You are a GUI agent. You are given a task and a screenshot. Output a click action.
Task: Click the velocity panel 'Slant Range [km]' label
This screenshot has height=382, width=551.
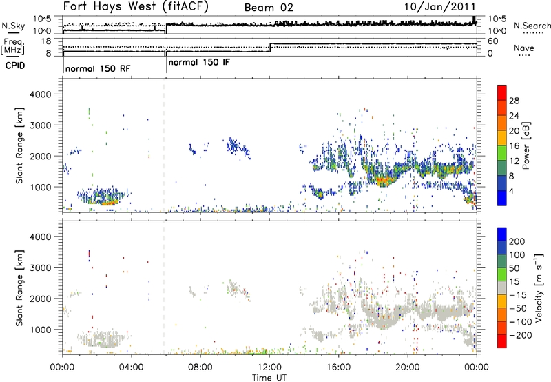pos(19,288)
